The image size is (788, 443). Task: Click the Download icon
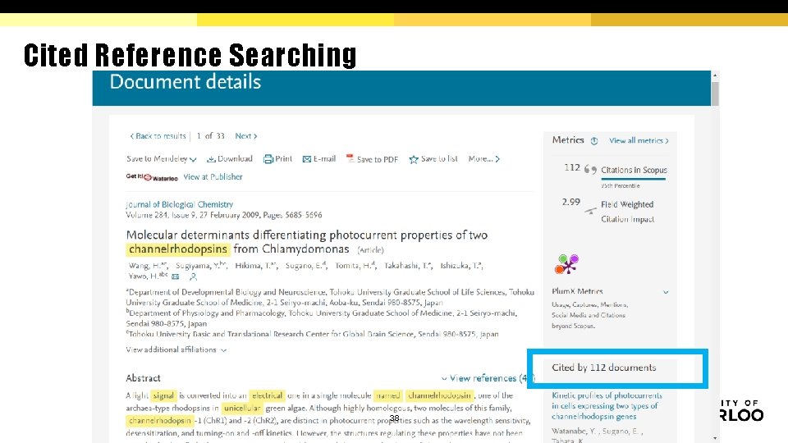click(212, 159)
